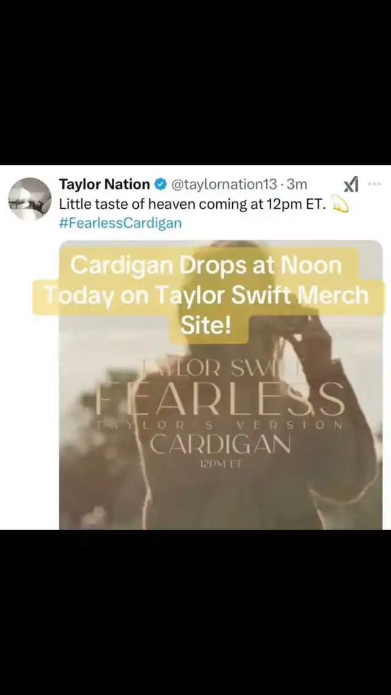The width and height of the screenshot is (391, 695).
Task: Click the black letterbox bar below the tweet
Action: click(x=195, y=612)
